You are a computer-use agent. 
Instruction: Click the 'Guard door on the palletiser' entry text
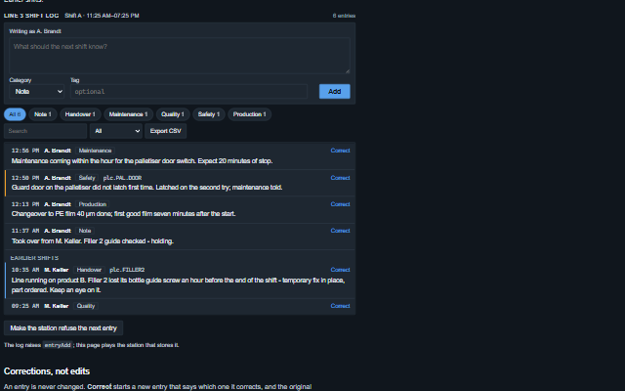146,188
